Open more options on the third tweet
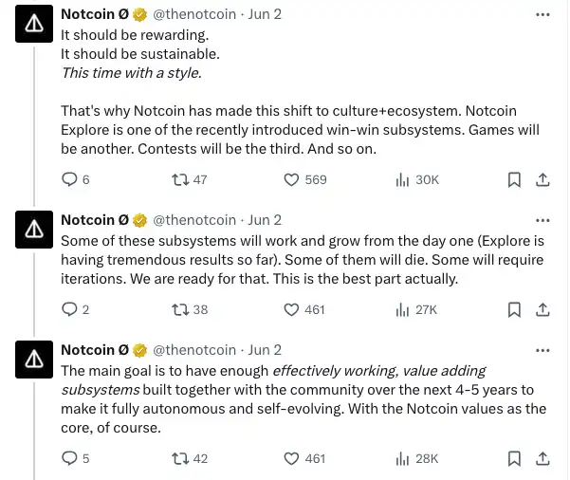 tap(542, 349)
